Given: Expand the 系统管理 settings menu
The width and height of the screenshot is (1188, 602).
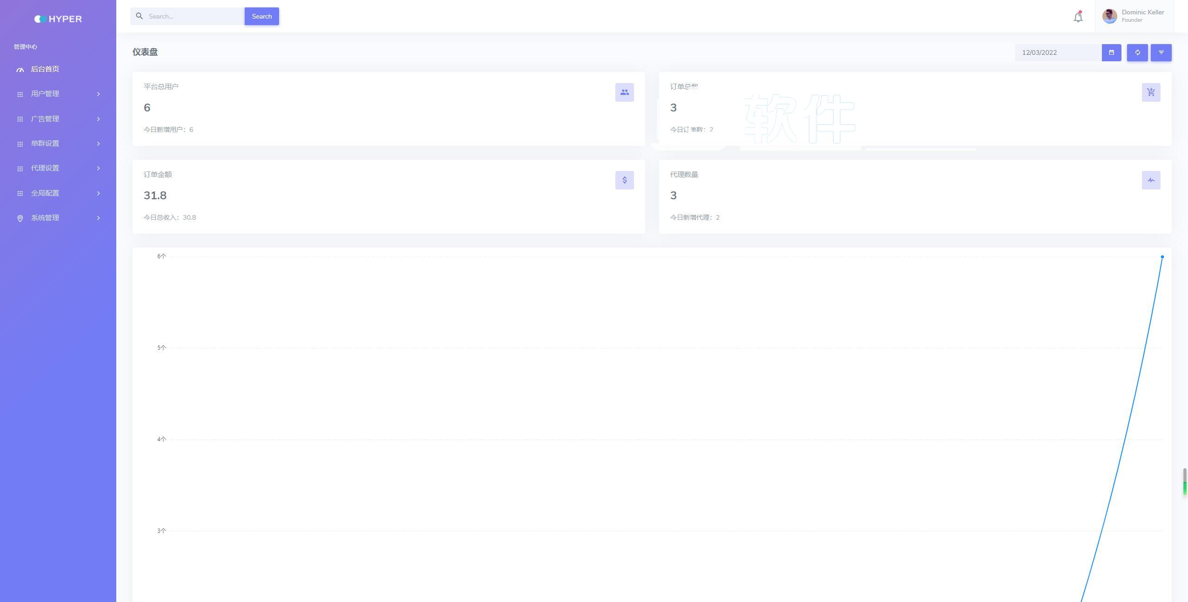Looking at the screenshot, I should (x=58, y=218).
